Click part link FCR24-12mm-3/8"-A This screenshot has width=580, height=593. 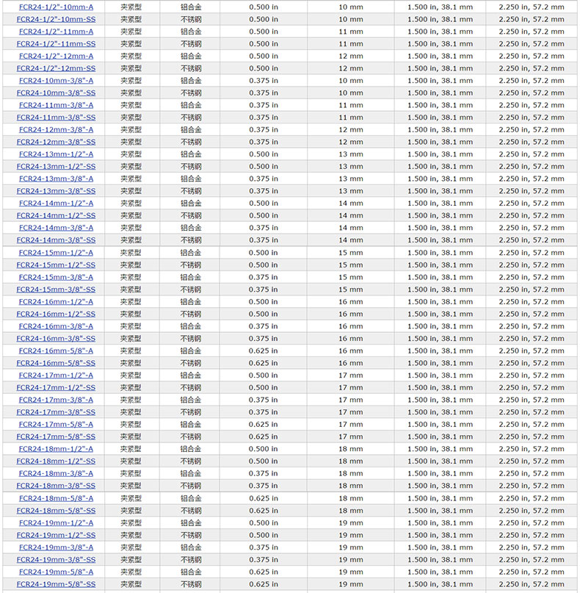click(x=56, y=130)
